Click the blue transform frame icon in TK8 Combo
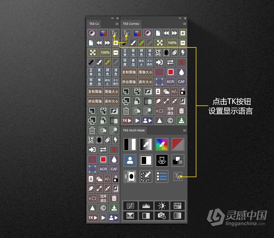 [x=159, y=82]
